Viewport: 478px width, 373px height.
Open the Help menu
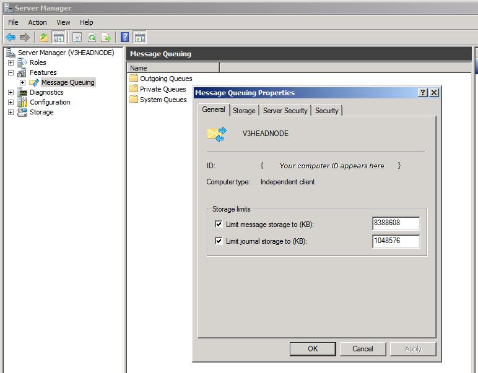[86, 22]
